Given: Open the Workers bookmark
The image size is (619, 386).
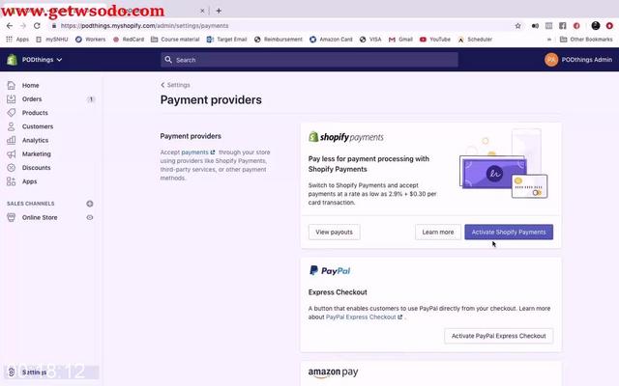Looking at the screenshot, I should coord(90,40).
